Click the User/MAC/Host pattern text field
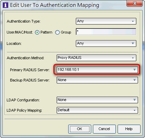The width and height of the screenshot is (145, 138). coord(106,32)
